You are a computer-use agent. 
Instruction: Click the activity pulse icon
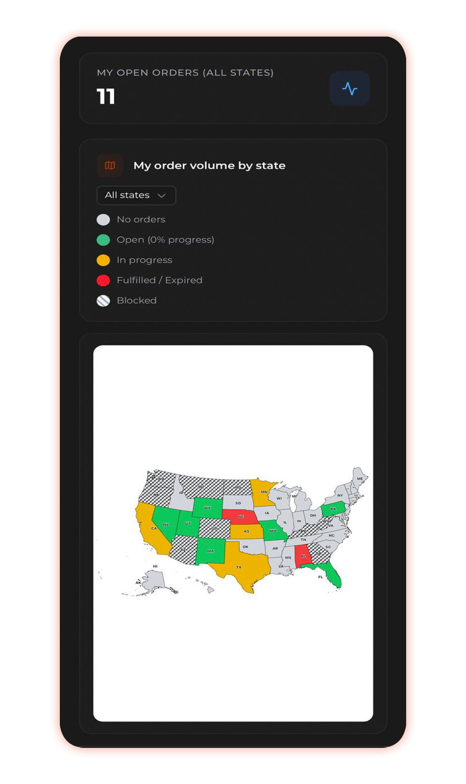coord(350,88)
